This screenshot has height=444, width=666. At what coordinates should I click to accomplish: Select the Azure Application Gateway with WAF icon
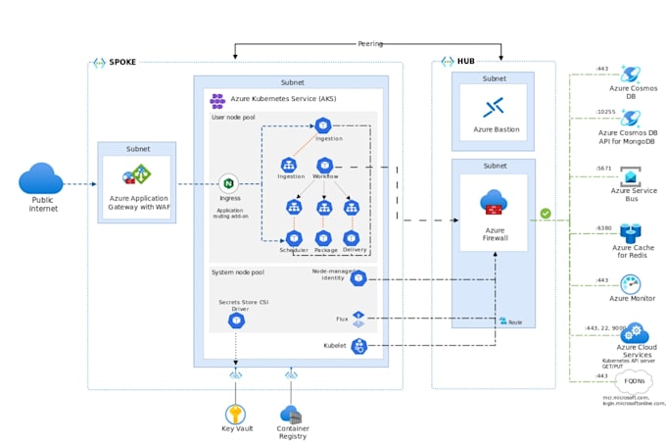pos(137,174)
